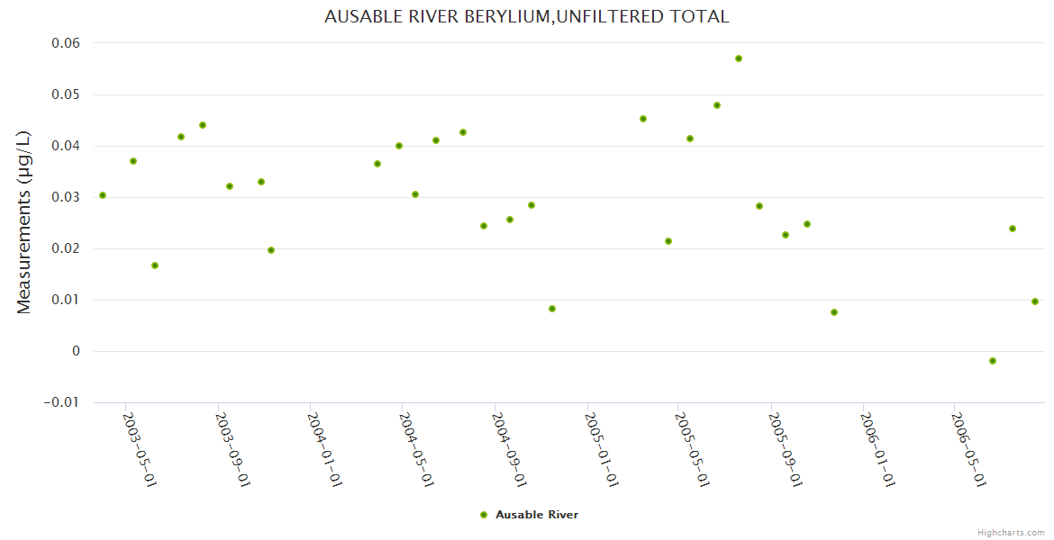1054x540 pixels.
Task: Click the data point below zero
Action: [x=993, y=361]
